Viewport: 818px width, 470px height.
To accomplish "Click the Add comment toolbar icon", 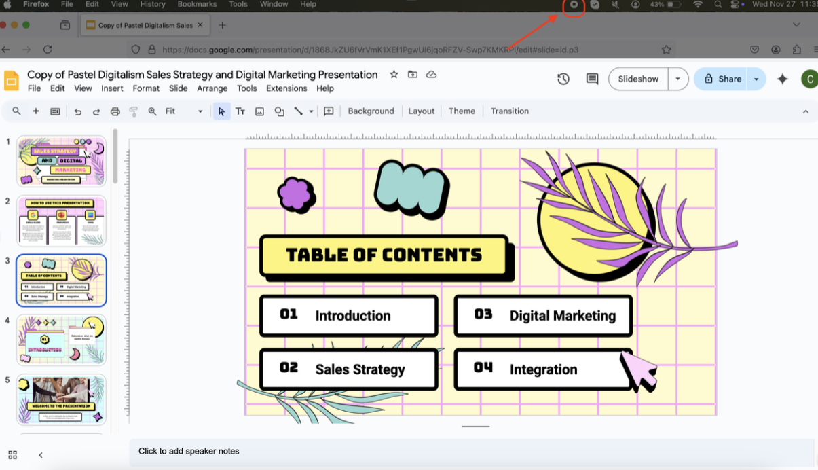I will [329, 111].
